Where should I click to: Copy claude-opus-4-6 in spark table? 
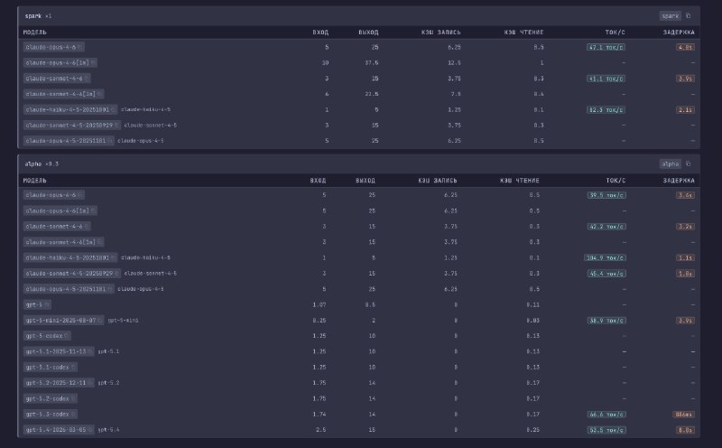79,46
